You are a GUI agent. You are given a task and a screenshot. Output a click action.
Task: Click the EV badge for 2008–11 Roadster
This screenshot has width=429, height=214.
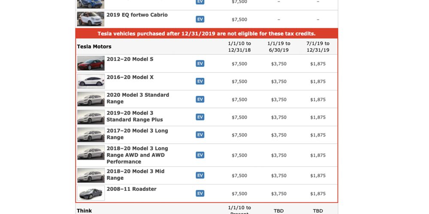tap(200, 193)
